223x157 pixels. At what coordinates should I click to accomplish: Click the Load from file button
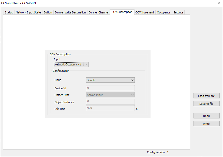[206, 96]
